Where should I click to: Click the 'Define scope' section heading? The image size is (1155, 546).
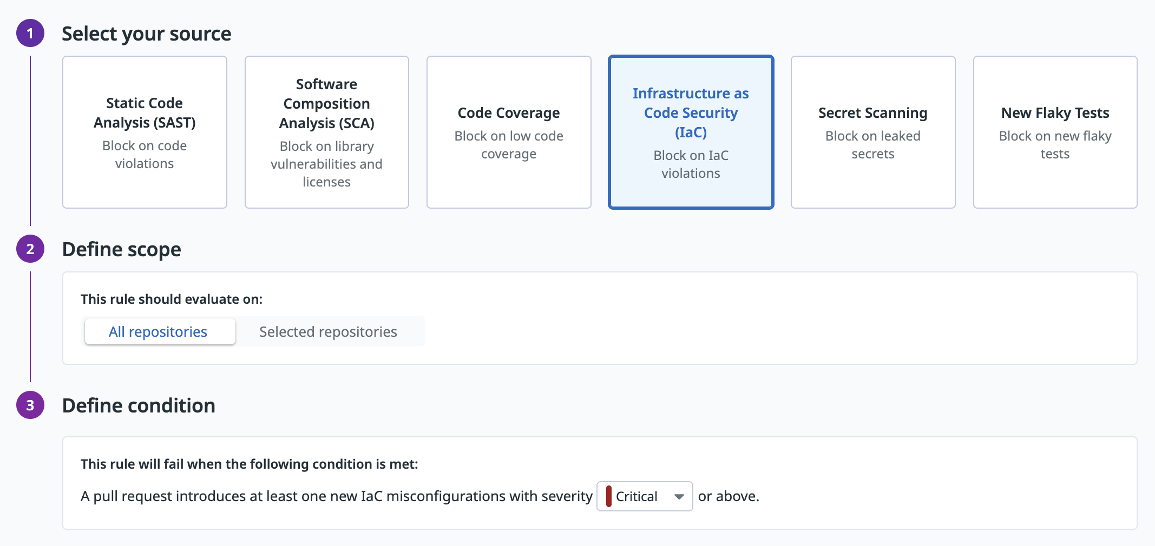click(x=122, y=249)
